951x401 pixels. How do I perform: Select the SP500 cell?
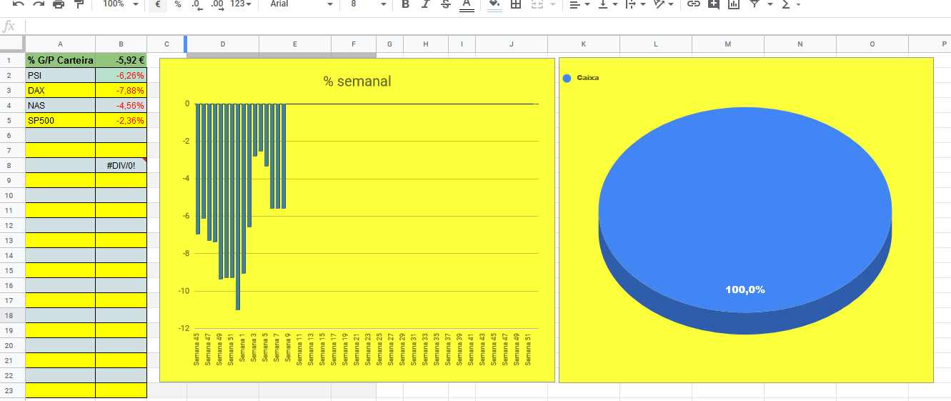(x=60, y=120)
